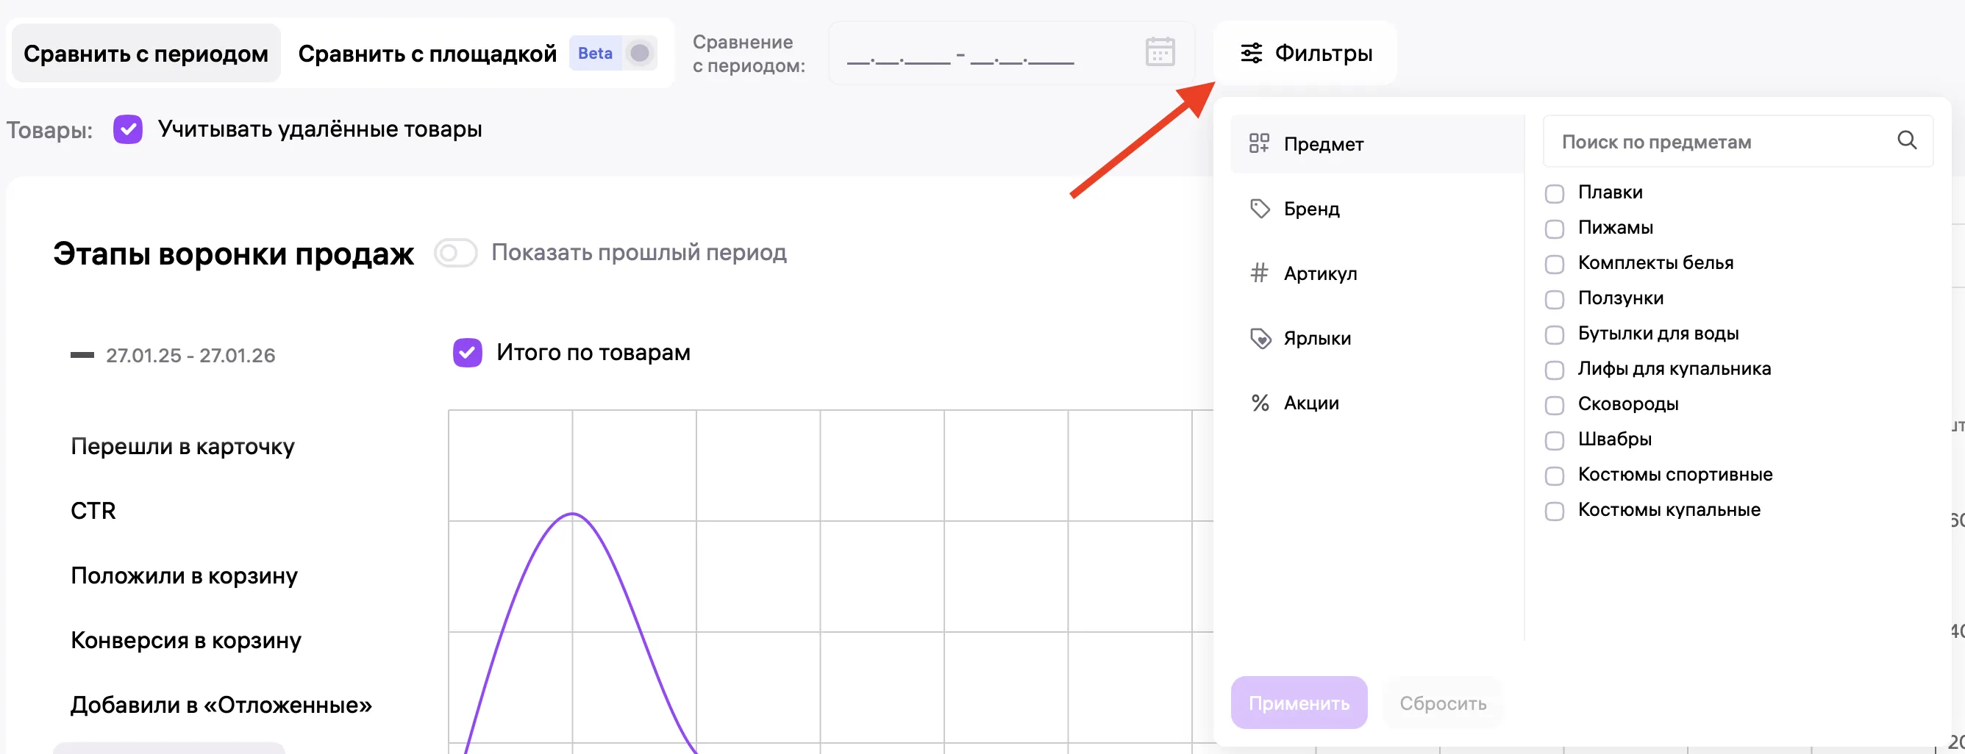Switch to Сравнить с площадкой
The width and height of the screenshot is (1965, 754).
pyautogui.click(x=427, y=53)
